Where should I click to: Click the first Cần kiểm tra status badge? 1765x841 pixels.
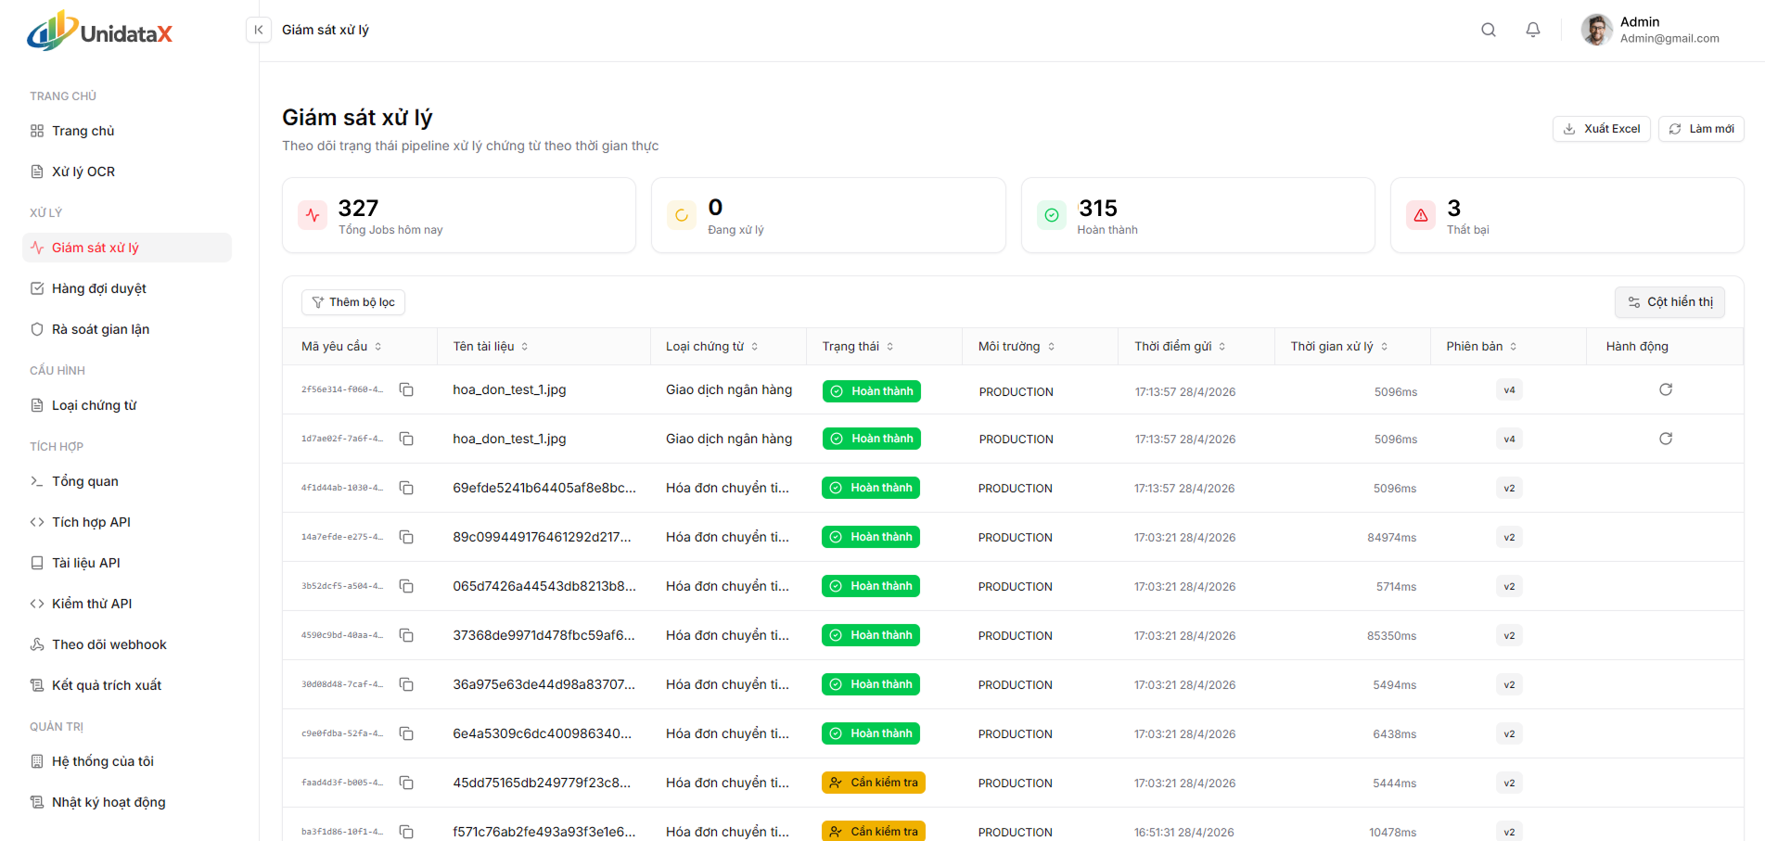pyautogui.click(x=874, y=783)
